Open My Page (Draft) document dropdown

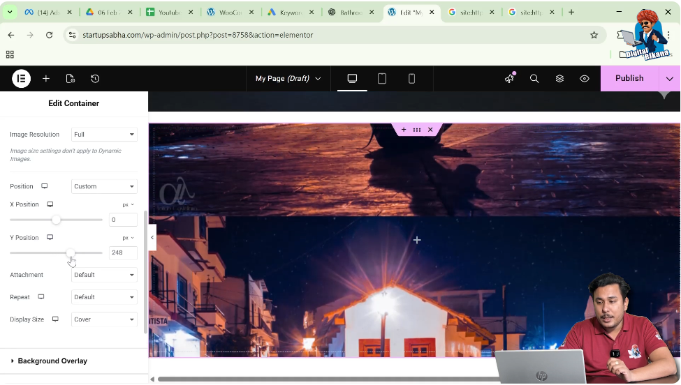[288, 79]
